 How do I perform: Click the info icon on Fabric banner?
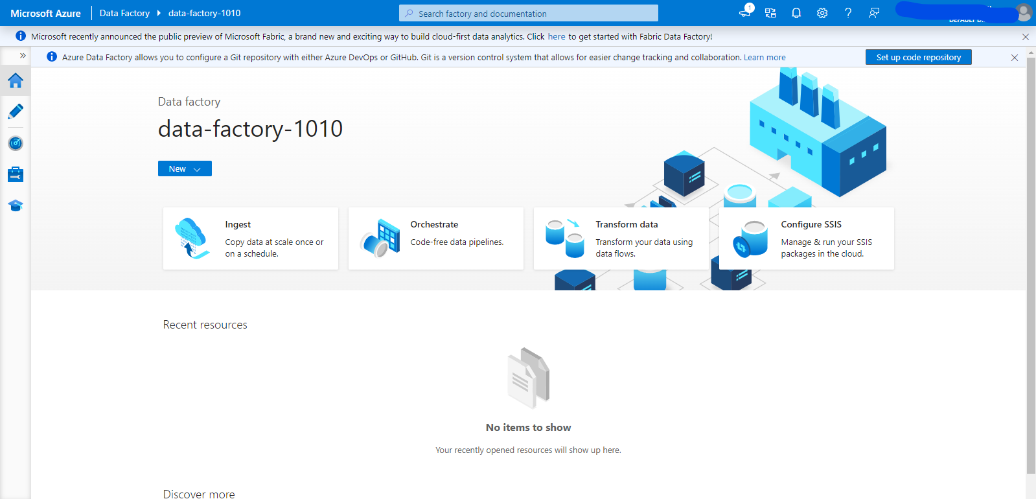click(21, 36)
